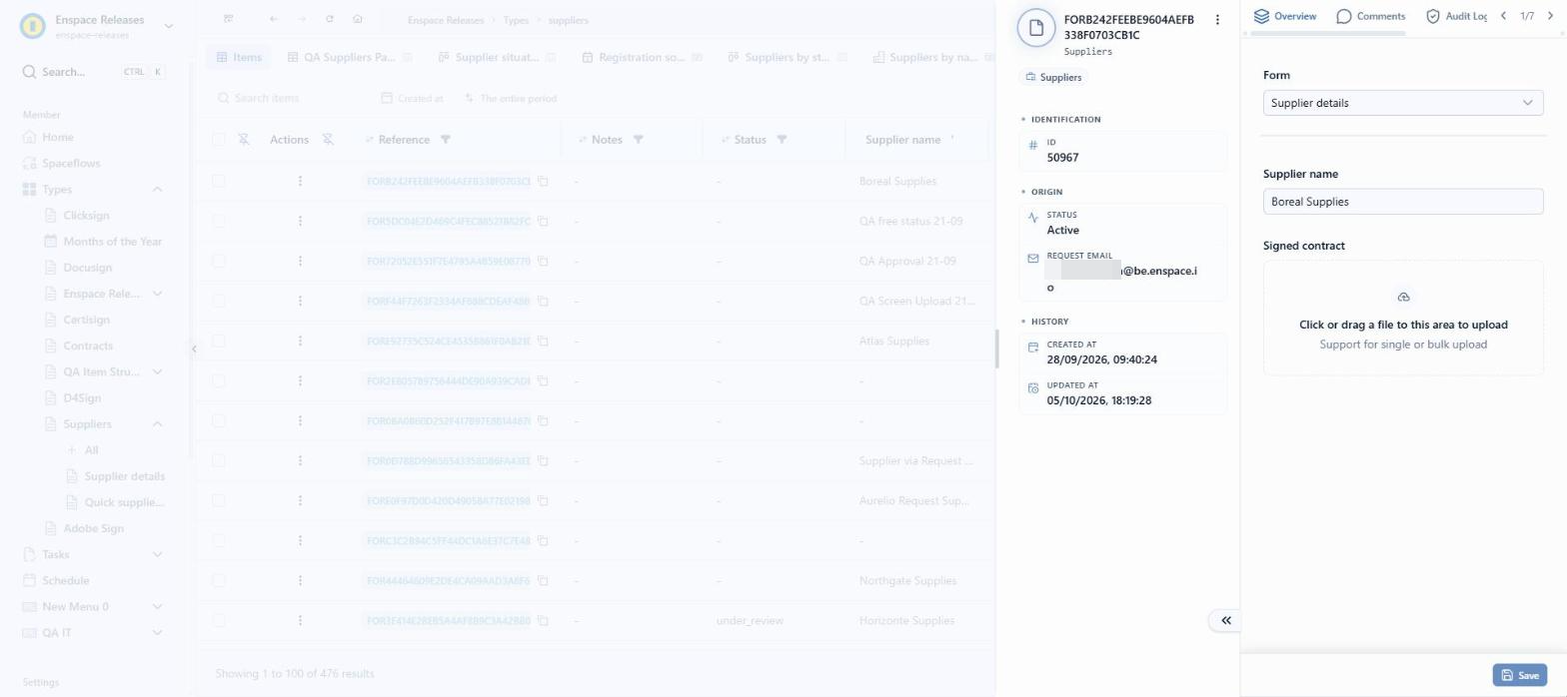Click the sidebar Search box
Image resolution: width=1567 pixels, height=697 pixels.
(93, 72)
